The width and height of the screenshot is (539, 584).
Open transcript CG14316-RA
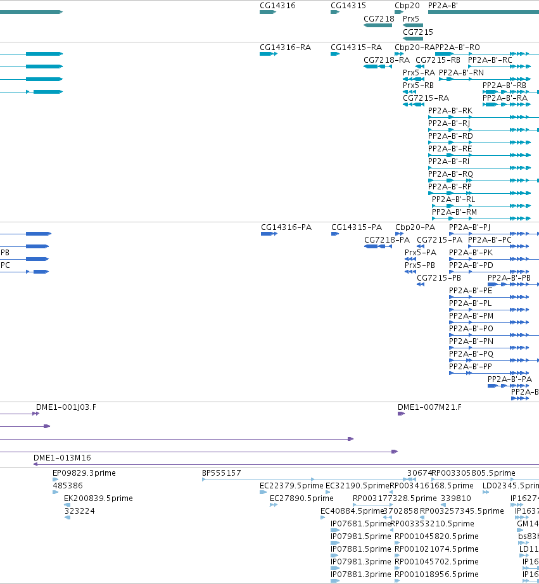[285, 48]
